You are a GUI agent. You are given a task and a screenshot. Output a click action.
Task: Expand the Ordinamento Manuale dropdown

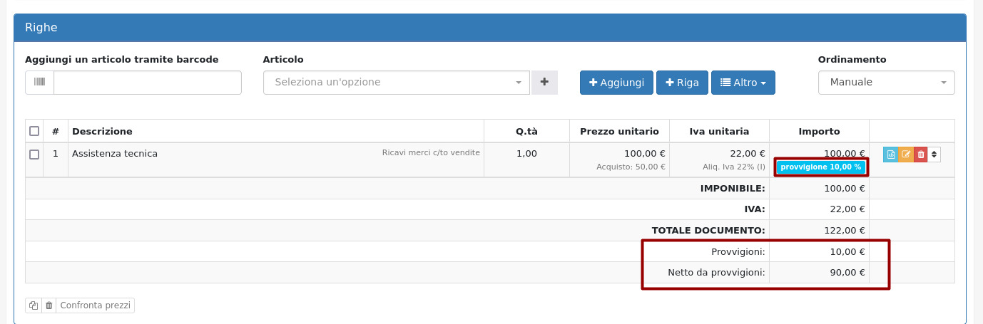pos(886,83)
